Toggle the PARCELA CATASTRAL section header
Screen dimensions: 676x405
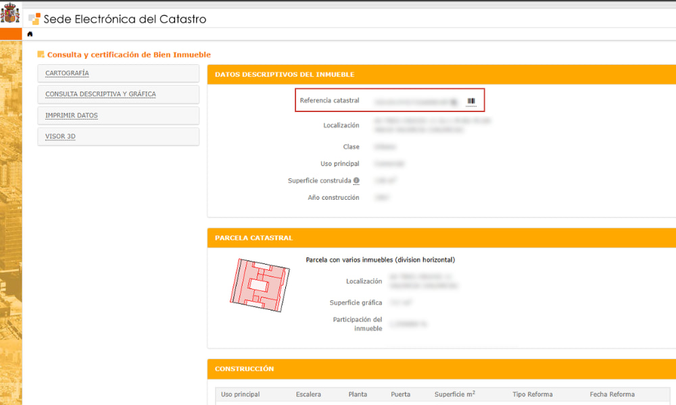pos(254,238)
